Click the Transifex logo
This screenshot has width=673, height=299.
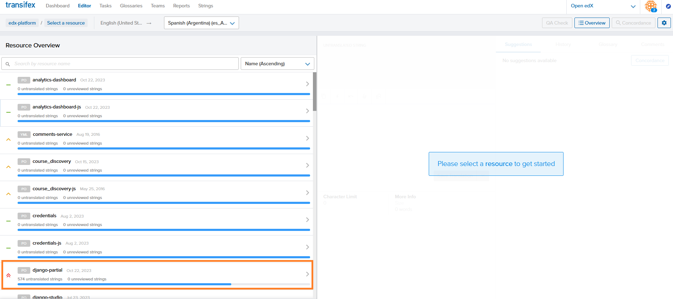[20, 5]
